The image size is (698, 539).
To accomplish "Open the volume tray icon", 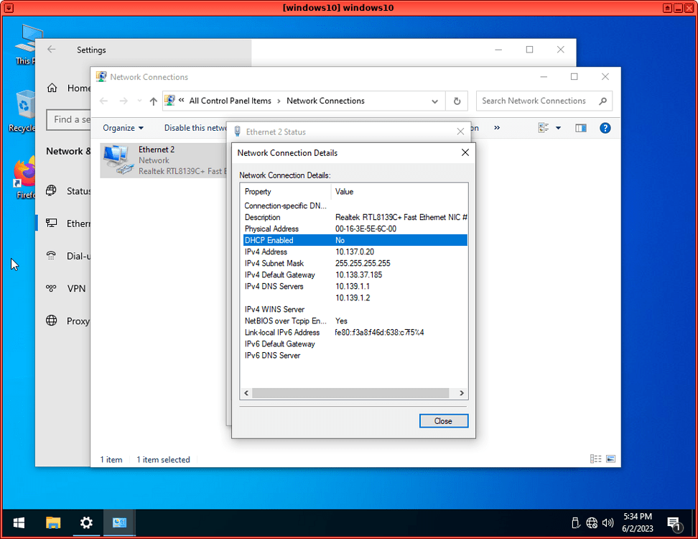I will point(608,523).
